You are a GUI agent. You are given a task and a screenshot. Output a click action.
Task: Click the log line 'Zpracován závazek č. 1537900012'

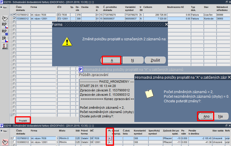(x=105, y=90)
